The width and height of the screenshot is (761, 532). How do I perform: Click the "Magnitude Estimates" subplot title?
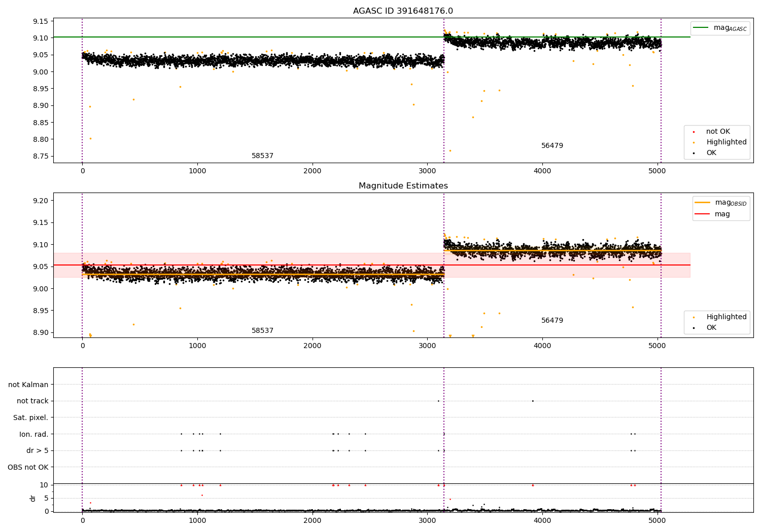(x=403, y=186)
